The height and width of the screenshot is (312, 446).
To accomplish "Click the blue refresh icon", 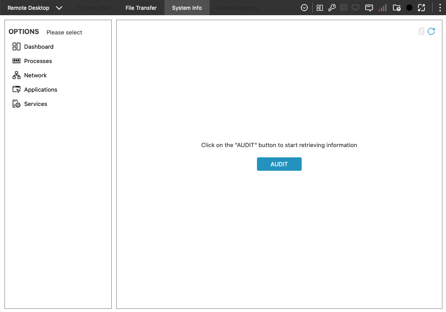I will pos(431,31).
